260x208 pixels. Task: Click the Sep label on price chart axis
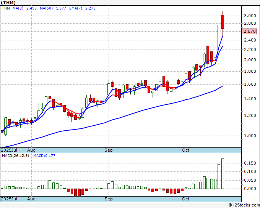pos(109,150)
